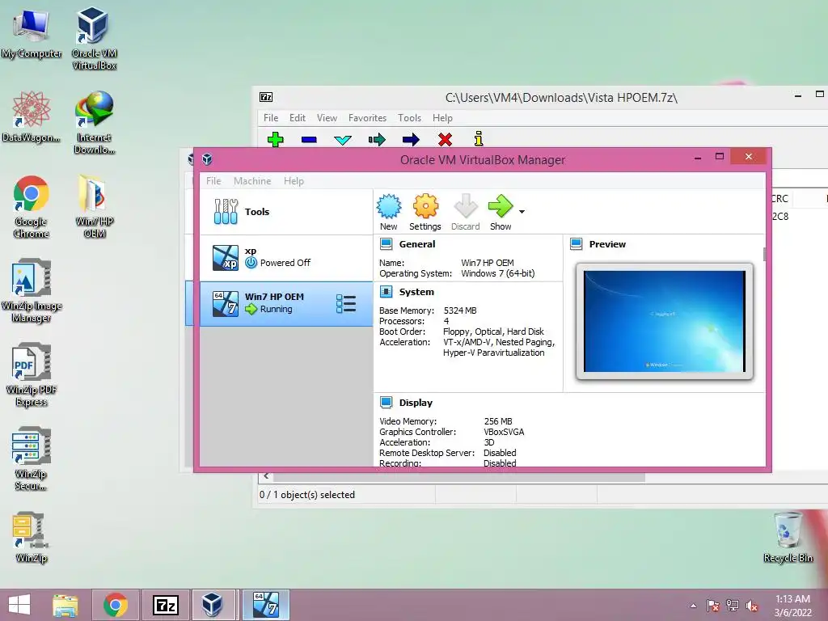This screenshot has width=828, height=621.
Task: Click the VirtualBox details vertical scrollbar
Action: (765, 254)
